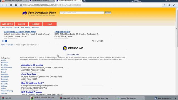Click the browser Forward arrow

6,5
